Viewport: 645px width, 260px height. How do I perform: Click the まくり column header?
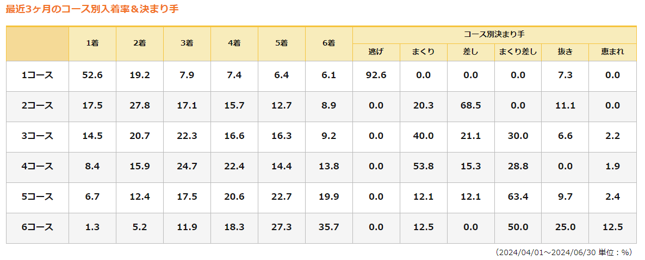(x=423, y=52)
